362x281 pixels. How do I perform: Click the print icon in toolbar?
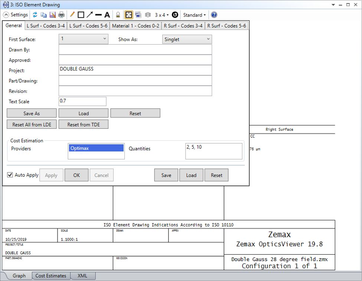61,15
